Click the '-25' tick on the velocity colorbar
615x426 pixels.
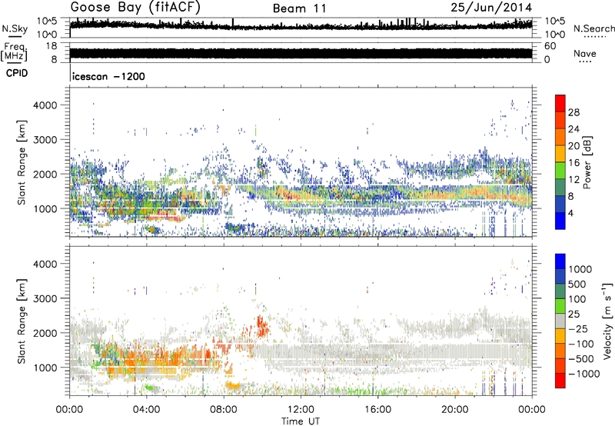(x=578, y=329)
